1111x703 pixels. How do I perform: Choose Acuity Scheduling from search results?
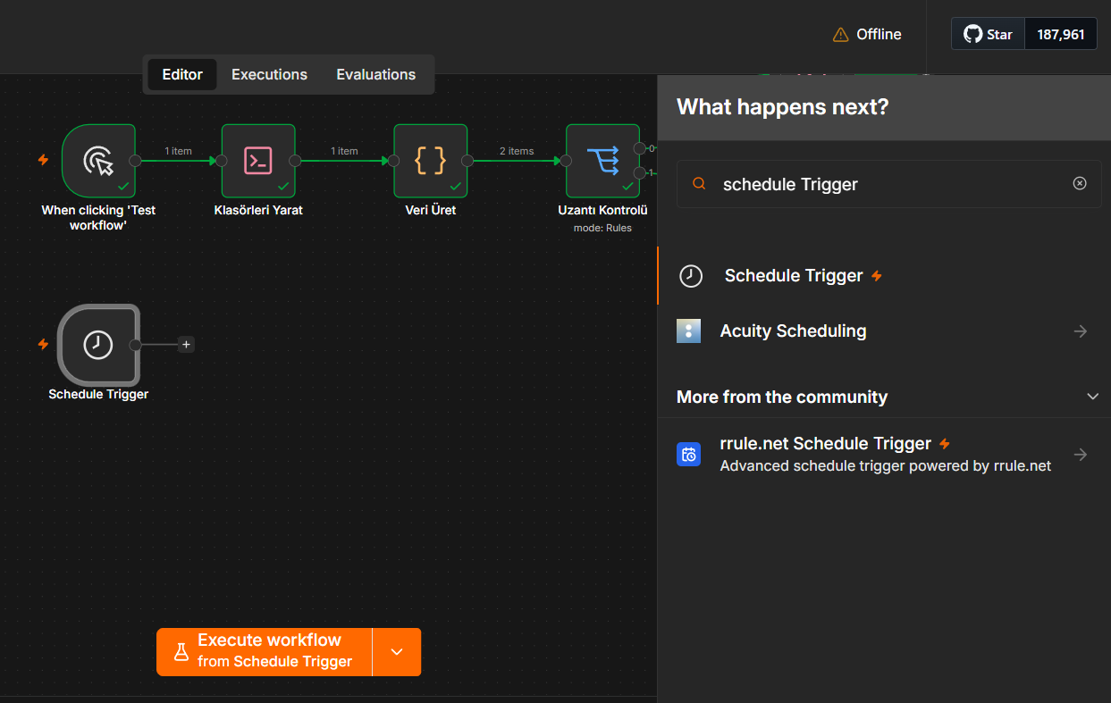click(884, 331)
